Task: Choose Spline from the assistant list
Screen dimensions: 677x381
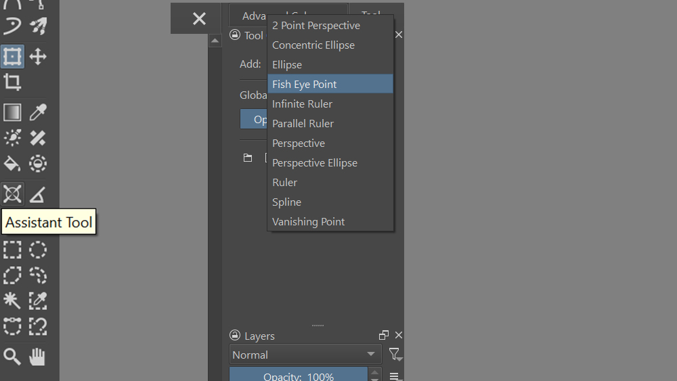Action: tap(330, 202)
